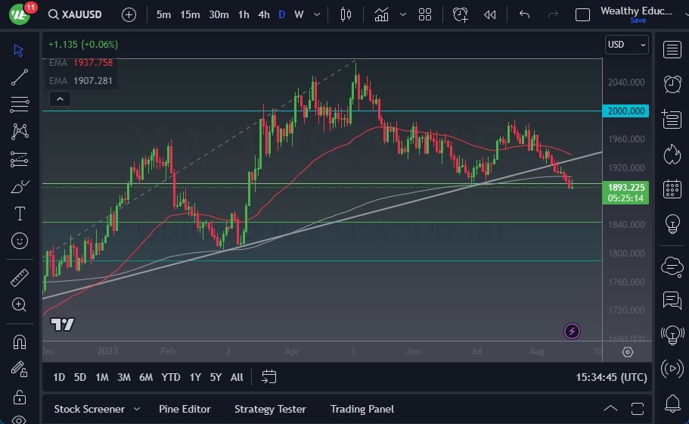
Task: Choose the Text annotation tool
Action: (x=20, y=214)
